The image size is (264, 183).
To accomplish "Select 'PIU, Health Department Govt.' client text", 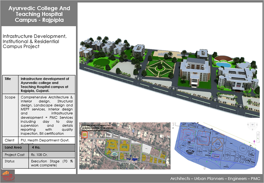I will tap(45, 140).
